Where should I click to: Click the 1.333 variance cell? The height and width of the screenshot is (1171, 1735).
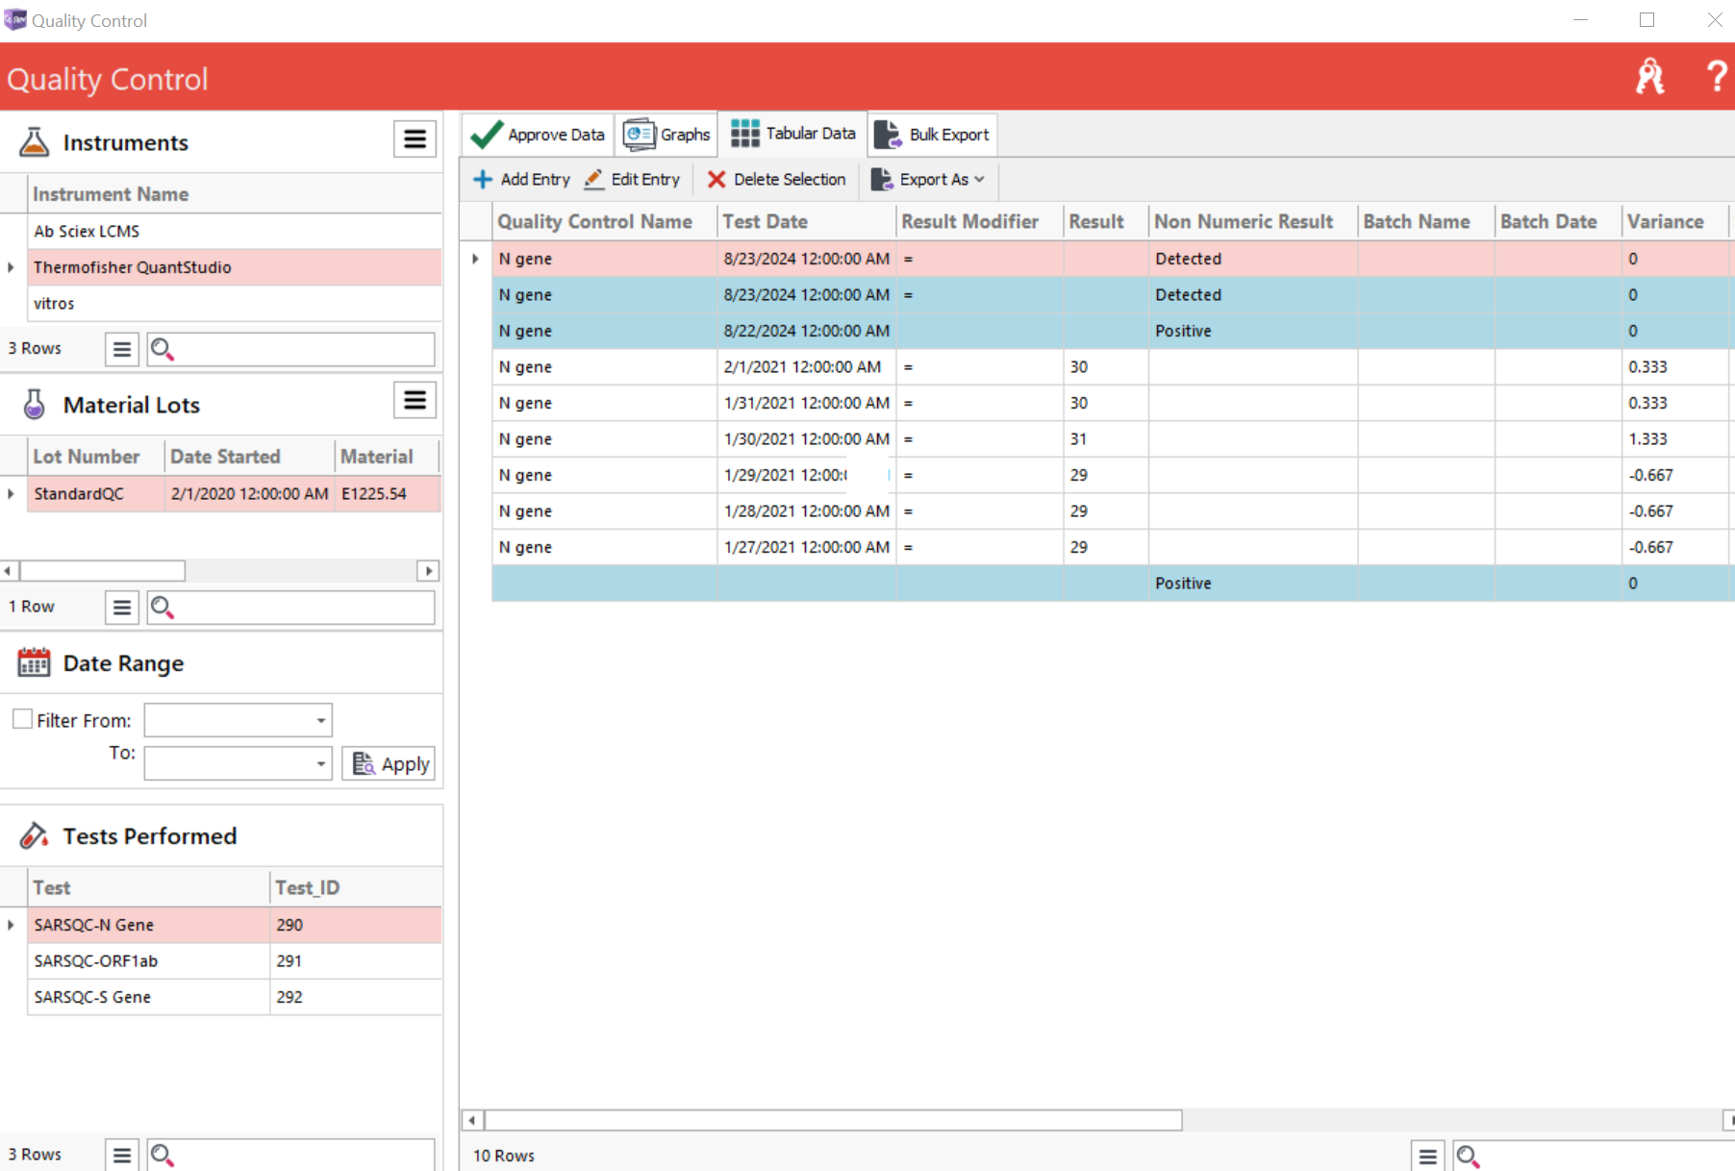1674,439
